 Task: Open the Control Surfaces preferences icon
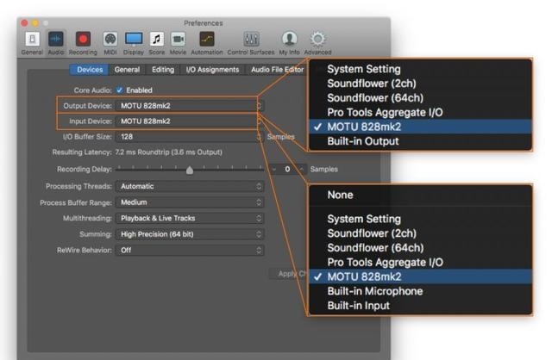coord(251,40)
